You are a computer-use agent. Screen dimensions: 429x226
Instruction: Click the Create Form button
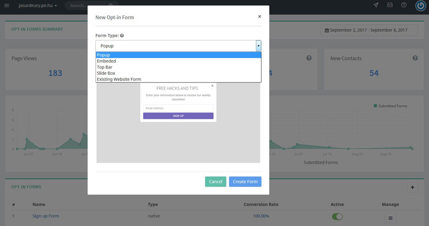(x=245, y=182)
